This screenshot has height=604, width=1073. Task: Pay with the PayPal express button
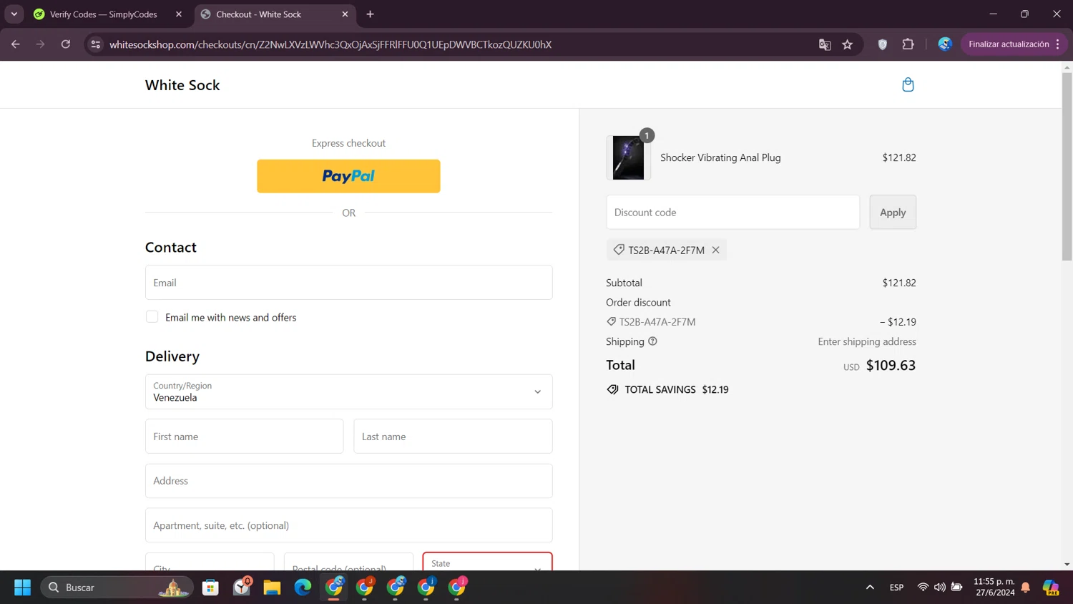click(x=348, y=176)
